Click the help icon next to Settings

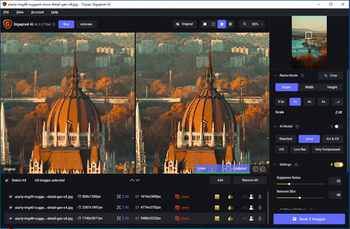(296, 165)
